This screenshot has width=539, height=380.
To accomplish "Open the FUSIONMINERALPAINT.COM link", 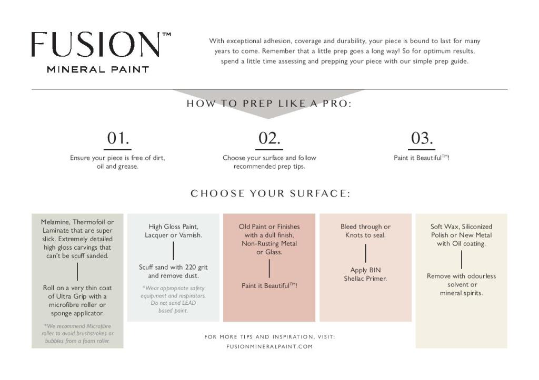I will click(269, 346).
